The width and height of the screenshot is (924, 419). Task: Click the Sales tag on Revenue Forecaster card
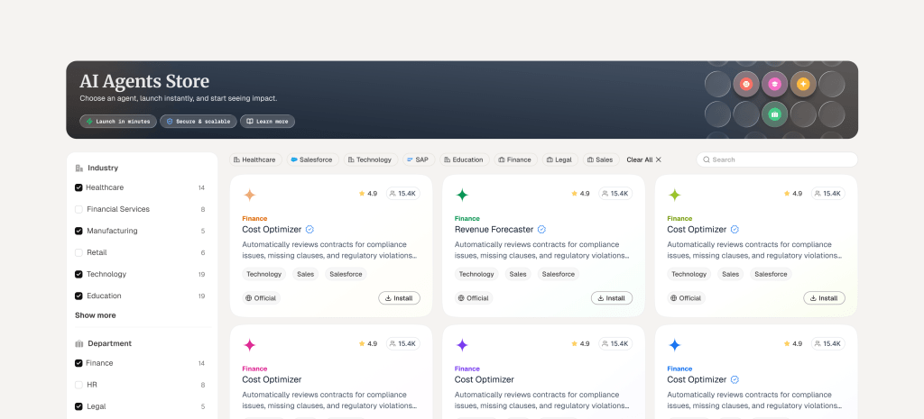click(517, 274)
